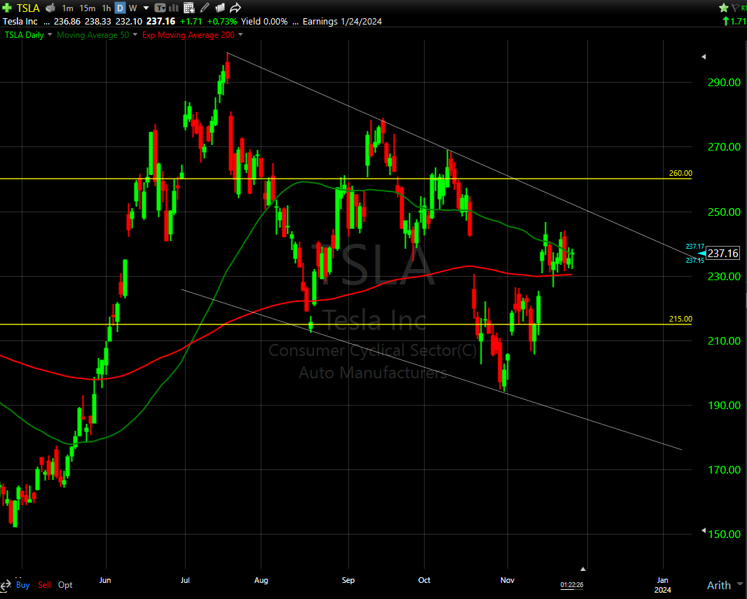Click the upper price scale triangle marker

pyautogui.click(x=704, y=57)
